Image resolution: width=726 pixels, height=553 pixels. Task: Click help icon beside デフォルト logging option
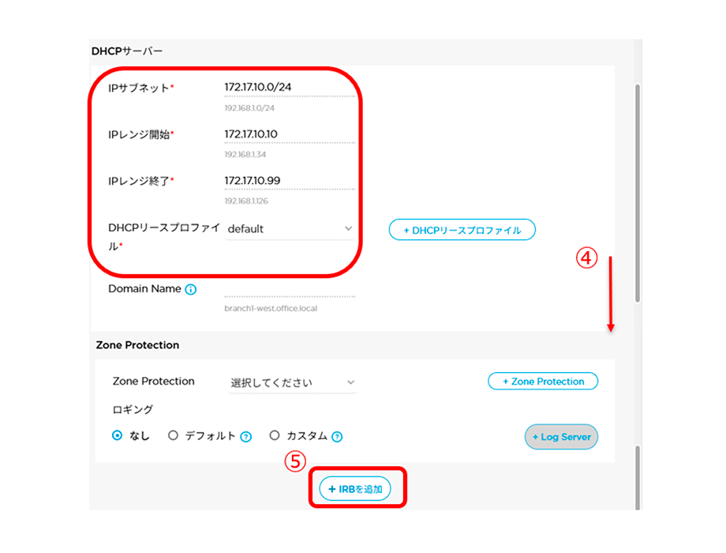(245, 436)
